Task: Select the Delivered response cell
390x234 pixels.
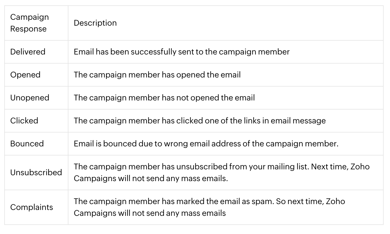Action: (28, 52)
